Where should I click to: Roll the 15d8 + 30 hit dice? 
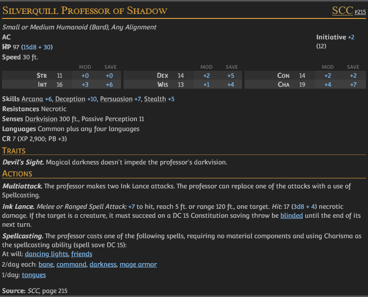coord(36,47)
